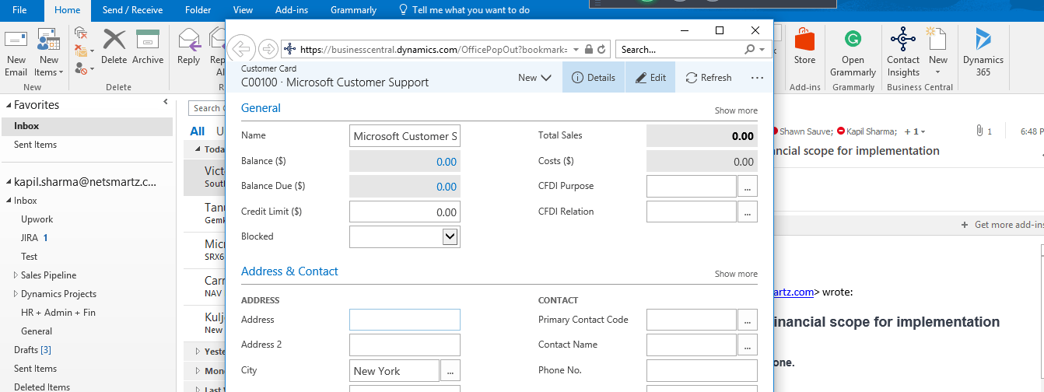Click the Ignore conversation icon in Delete group
This screenshot has width=1044, height=392.
[81, 33]
